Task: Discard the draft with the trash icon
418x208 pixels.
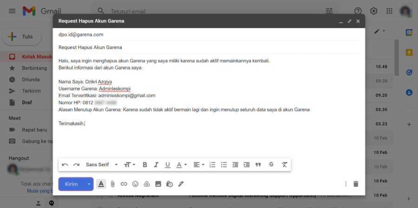Action: pos(356,184)
